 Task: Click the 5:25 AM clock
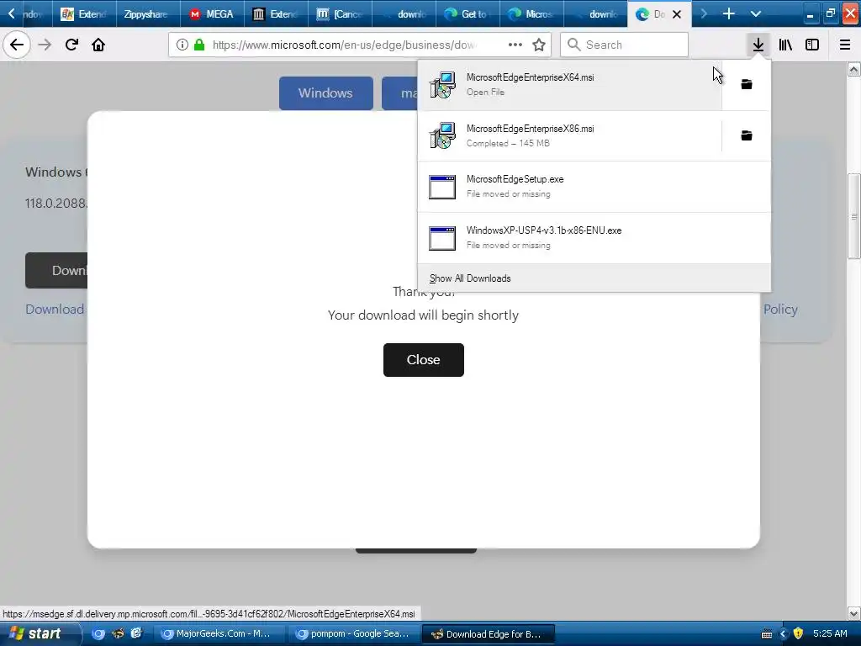[830, 633]
